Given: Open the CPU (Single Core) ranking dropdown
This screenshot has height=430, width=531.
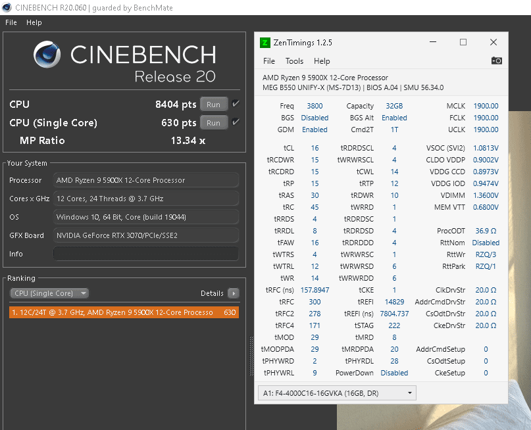Looking at the screenshot, I should click(49, 293).
